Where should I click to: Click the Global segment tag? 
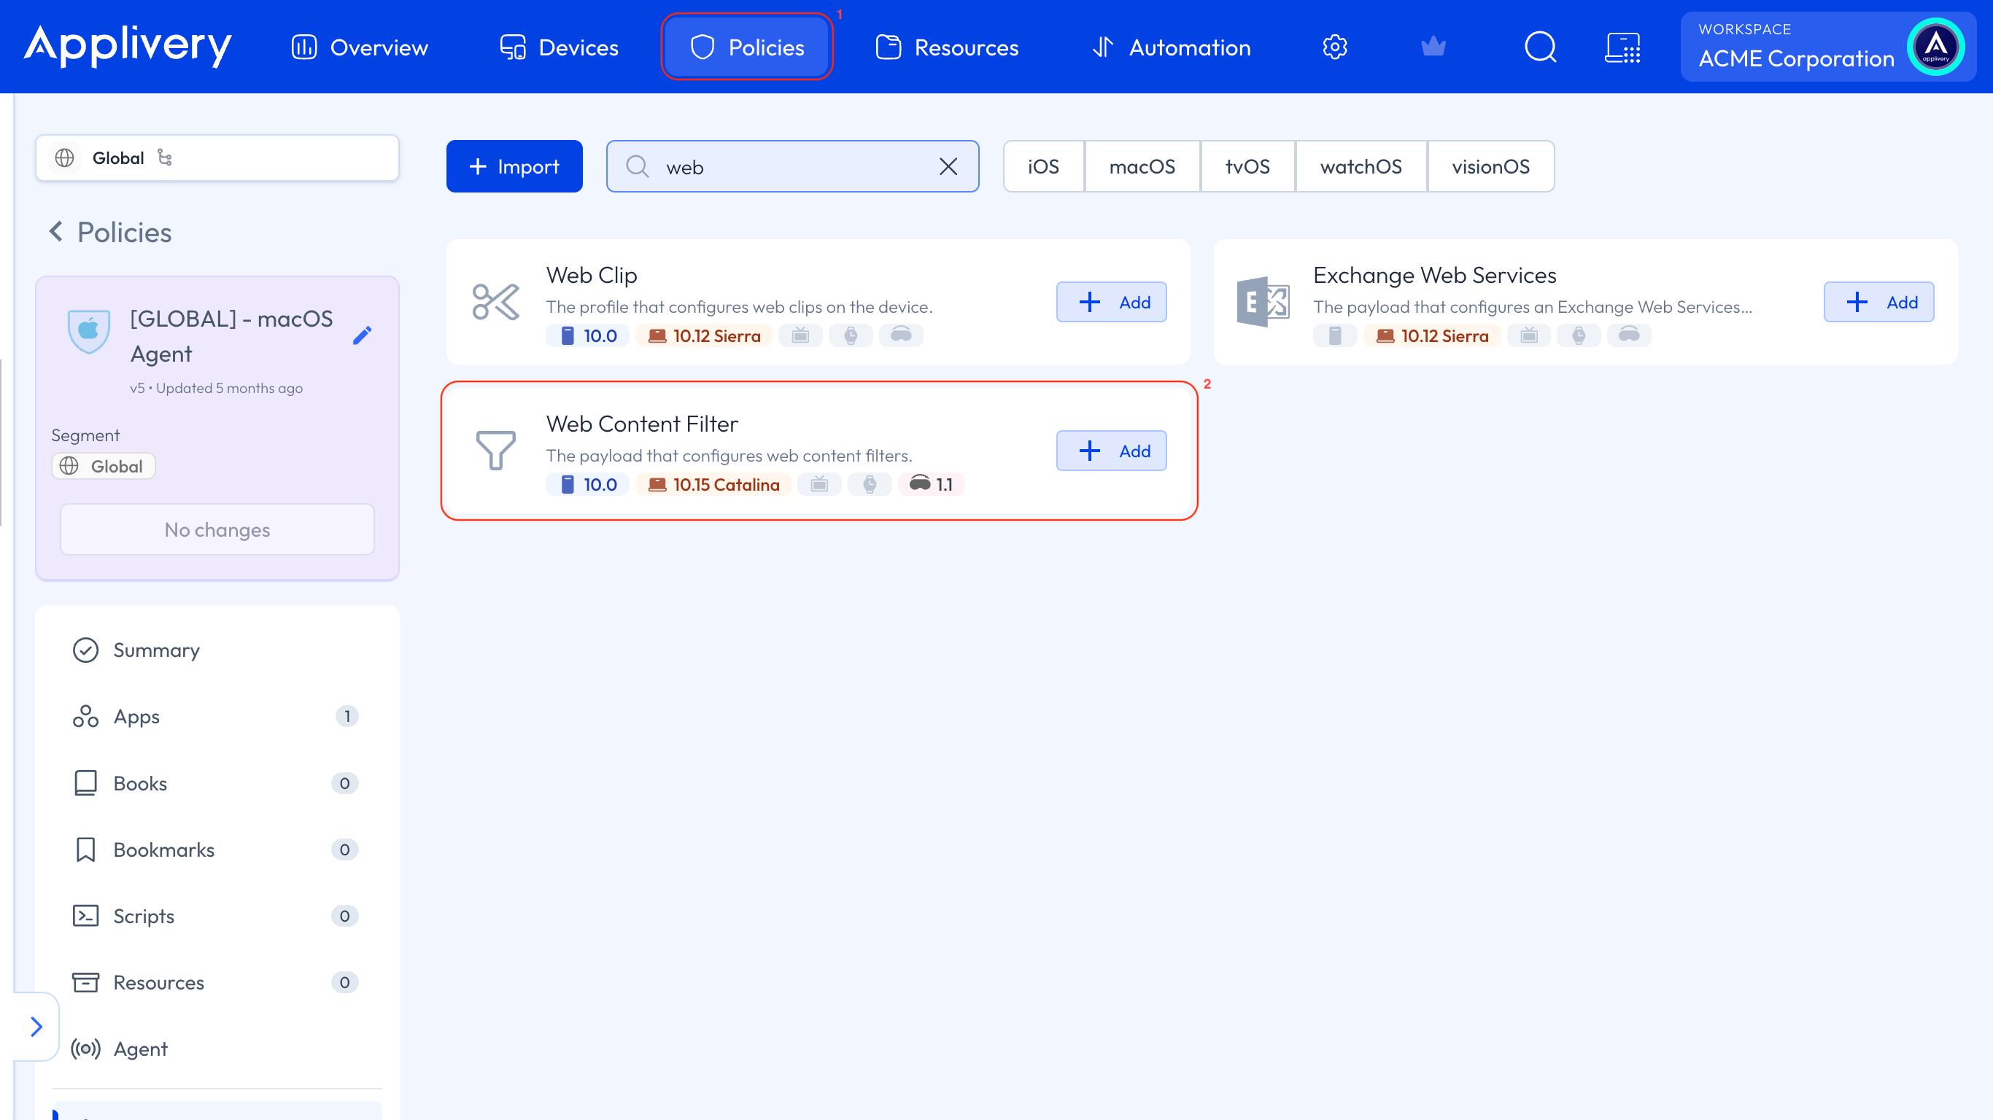104,467
